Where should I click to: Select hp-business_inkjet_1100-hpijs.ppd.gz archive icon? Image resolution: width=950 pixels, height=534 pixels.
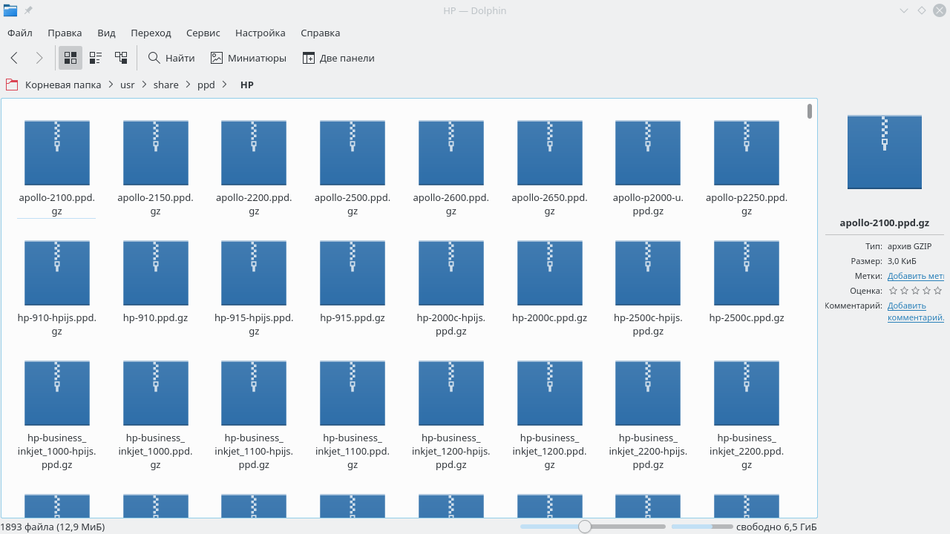254,393
